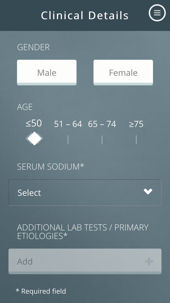Tap the Add lab tests field
This screenshot has width=170, height=303.
80,261
